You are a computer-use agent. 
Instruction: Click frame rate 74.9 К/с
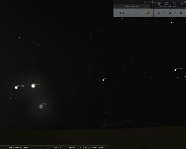coord(72,147)
